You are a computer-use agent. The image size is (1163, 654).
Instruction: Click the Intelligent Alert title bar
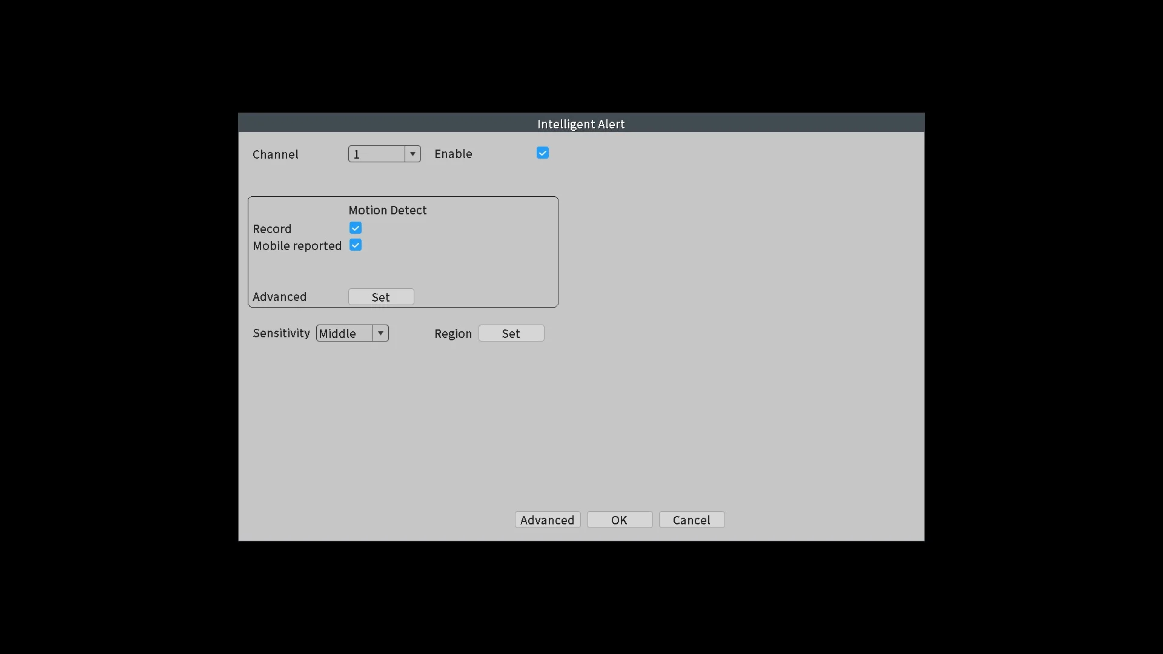pyautogui.click(x=581, y=123)
